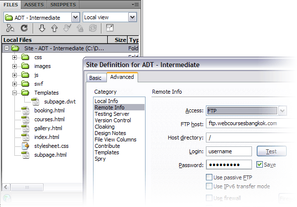Expand the js folder
The width and height of the screenshot is (297, 207).
point(14,75)
